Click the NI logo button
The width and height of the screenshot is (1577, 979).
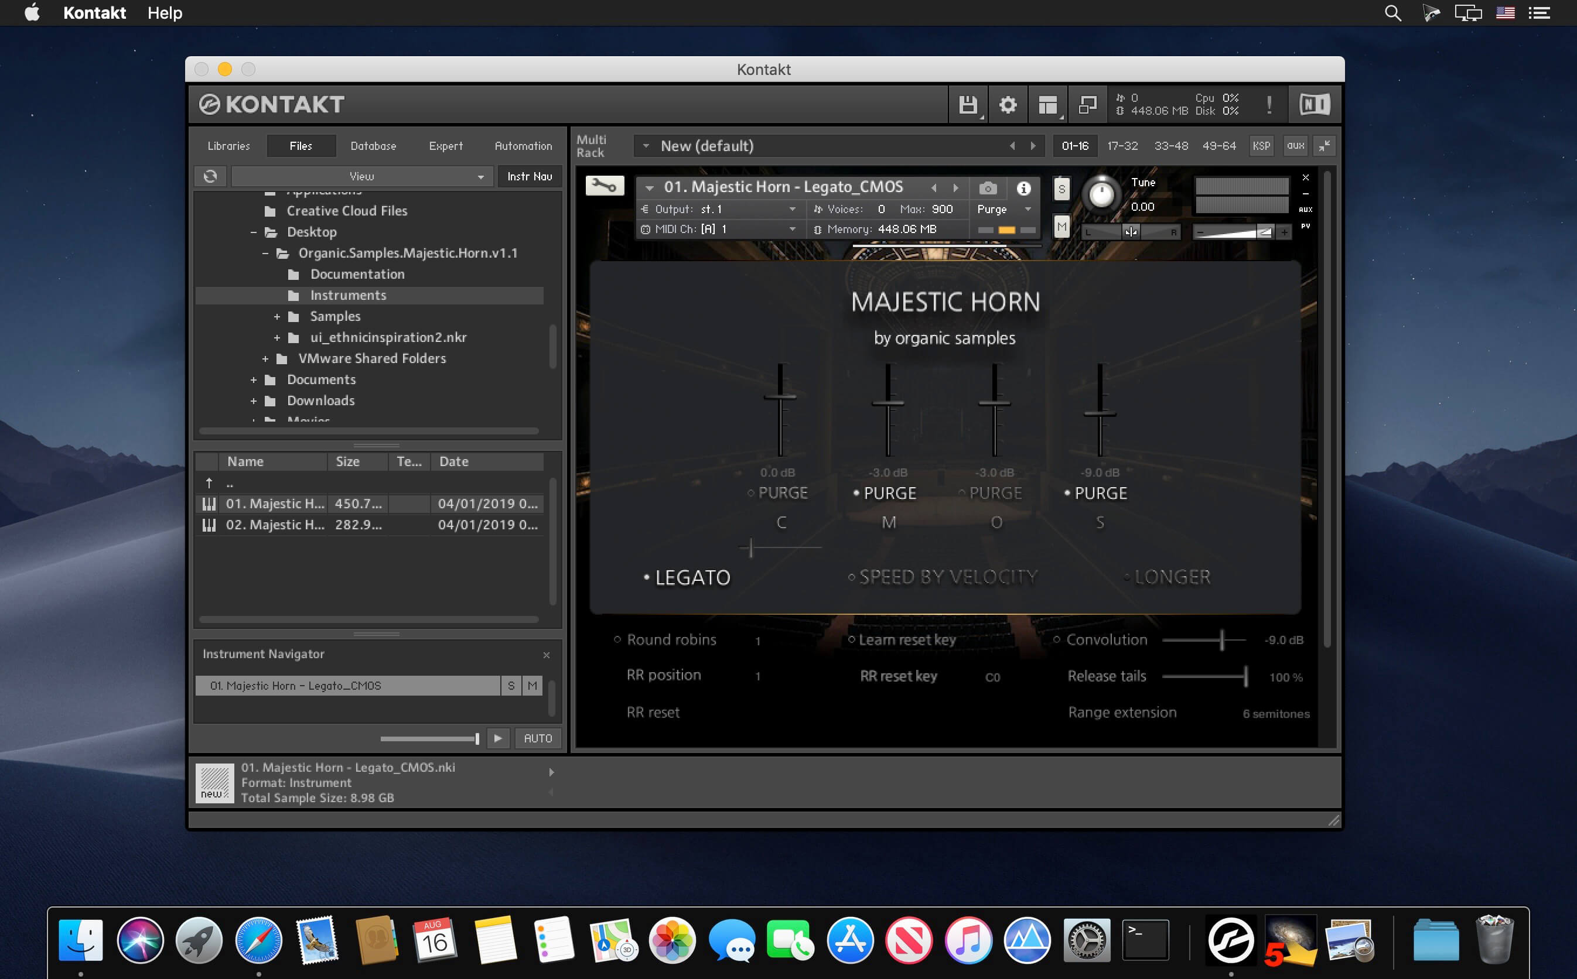(x=1314, y=104)
